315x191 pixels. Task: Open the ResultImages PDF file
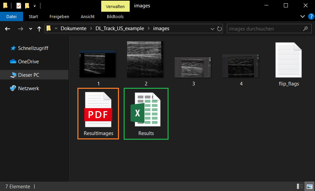pyautogui.click(x=98, y=113)
